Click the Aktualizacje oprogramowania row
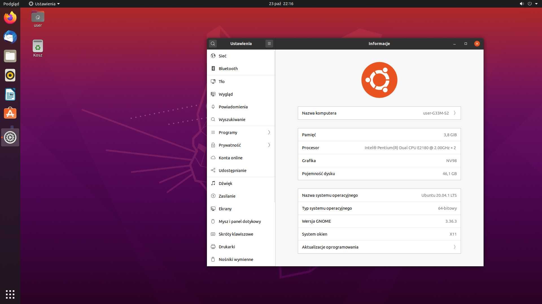 379,247
